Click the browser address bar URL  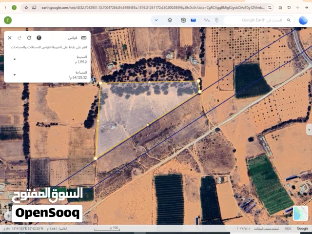coord(153,8)
